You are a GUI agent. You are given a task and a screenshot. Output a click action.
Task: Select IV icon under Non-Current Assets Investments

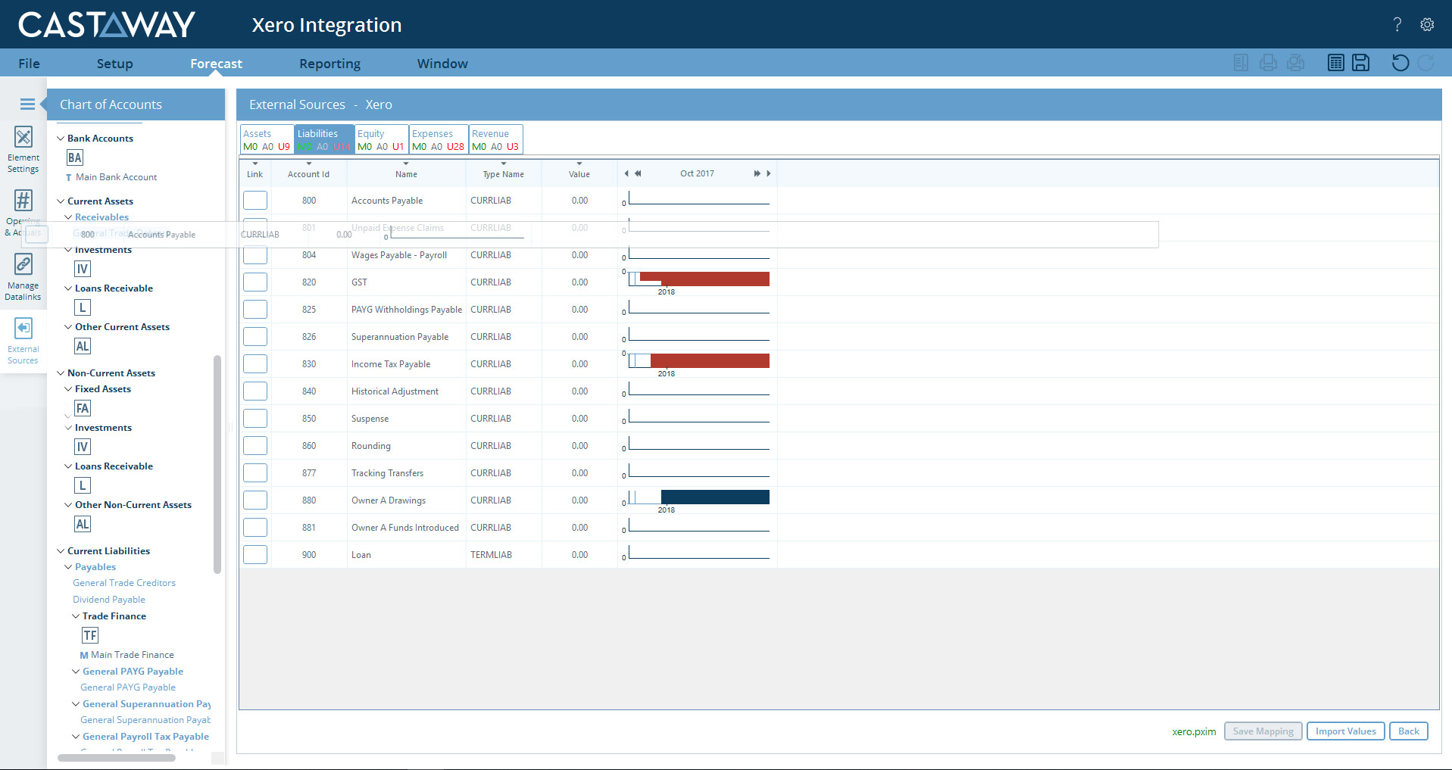(83, 447)
